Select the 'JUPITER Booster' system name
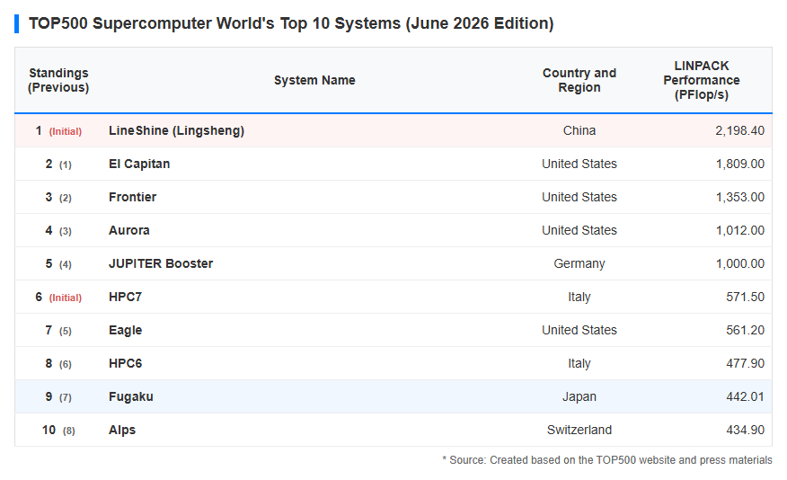Viewport: 787px width, 480px height. (161, 263)
